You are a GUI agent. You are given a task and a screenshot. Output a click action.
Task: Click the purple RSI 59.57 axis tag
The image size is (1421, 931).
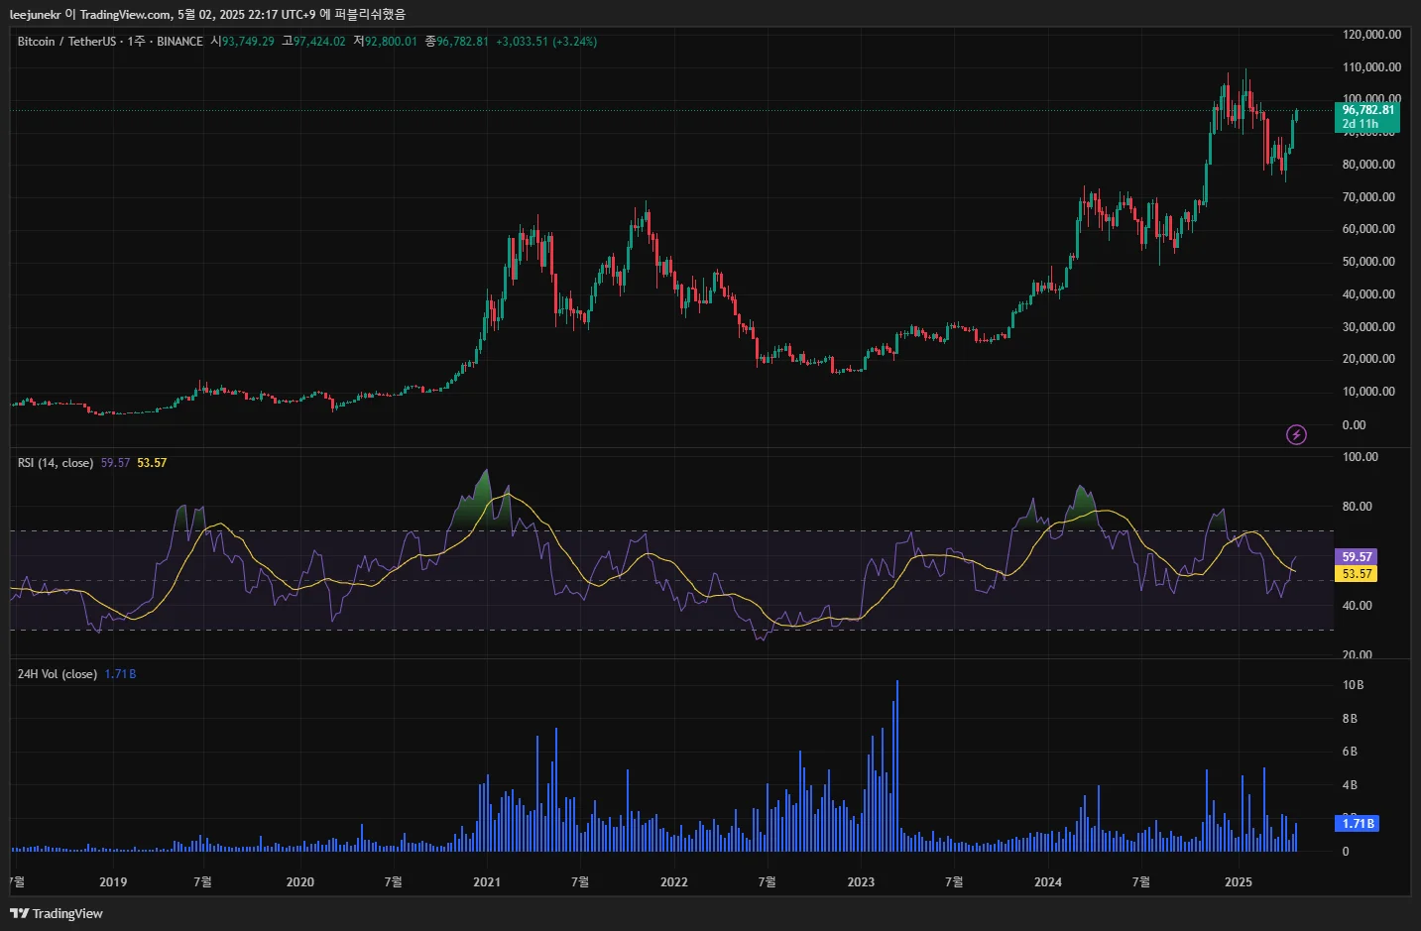click(1357, 557)
